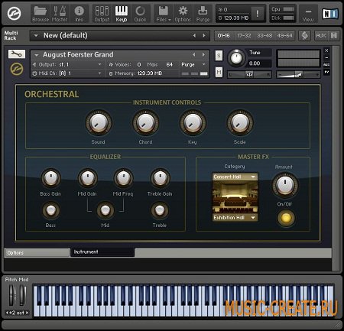Click the instrument volume slider
Viewport: 344px width, 331px height.
pyautogui.click(x=299, y=75)
